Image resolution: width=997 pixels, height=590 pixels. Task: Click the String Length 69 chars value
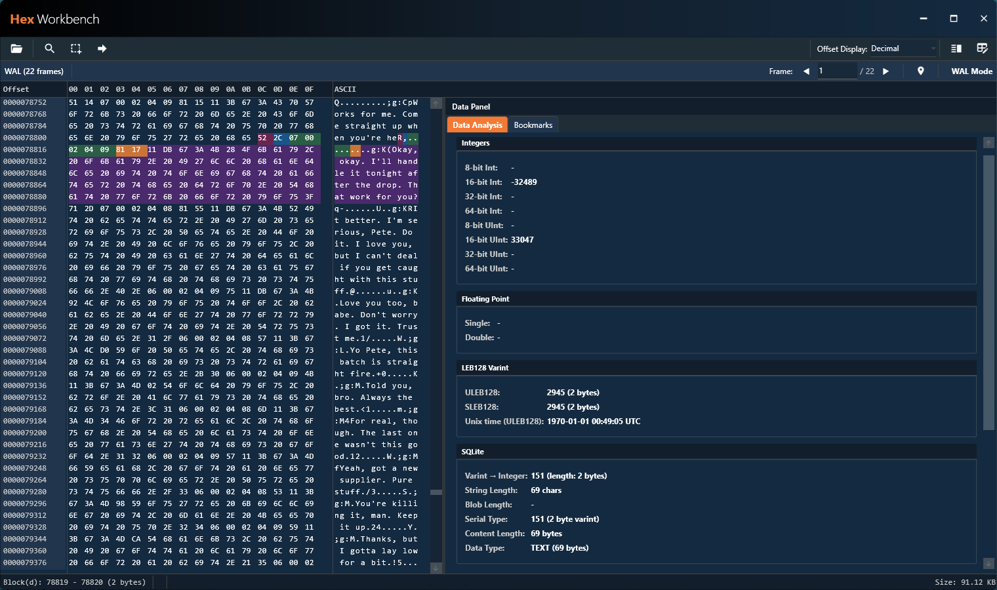(x=546, y=490)
